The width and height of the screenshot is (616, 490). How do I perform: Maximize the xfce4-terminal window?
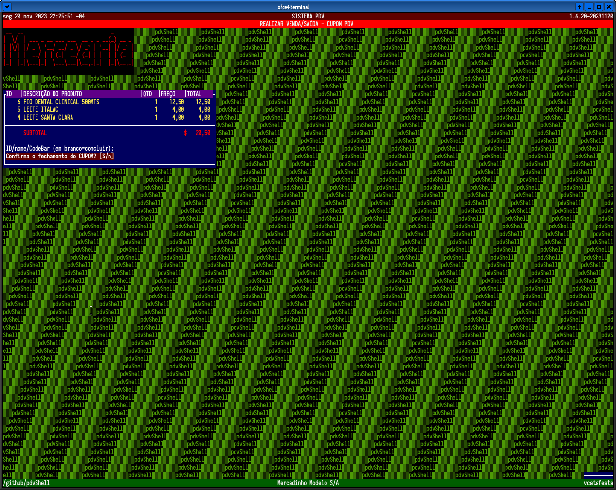pos(599,7)
